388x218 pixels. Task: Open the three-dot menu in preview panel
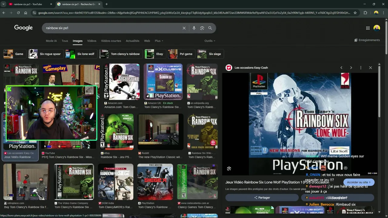(x=361, y=68)
